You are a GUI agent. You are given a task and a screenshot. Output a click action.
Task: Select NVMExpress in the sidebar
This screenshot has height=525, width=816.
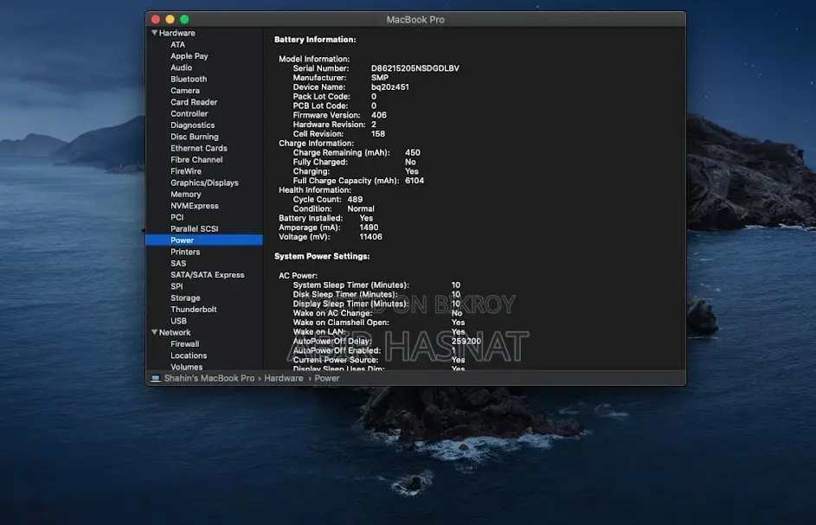point(194,206)
